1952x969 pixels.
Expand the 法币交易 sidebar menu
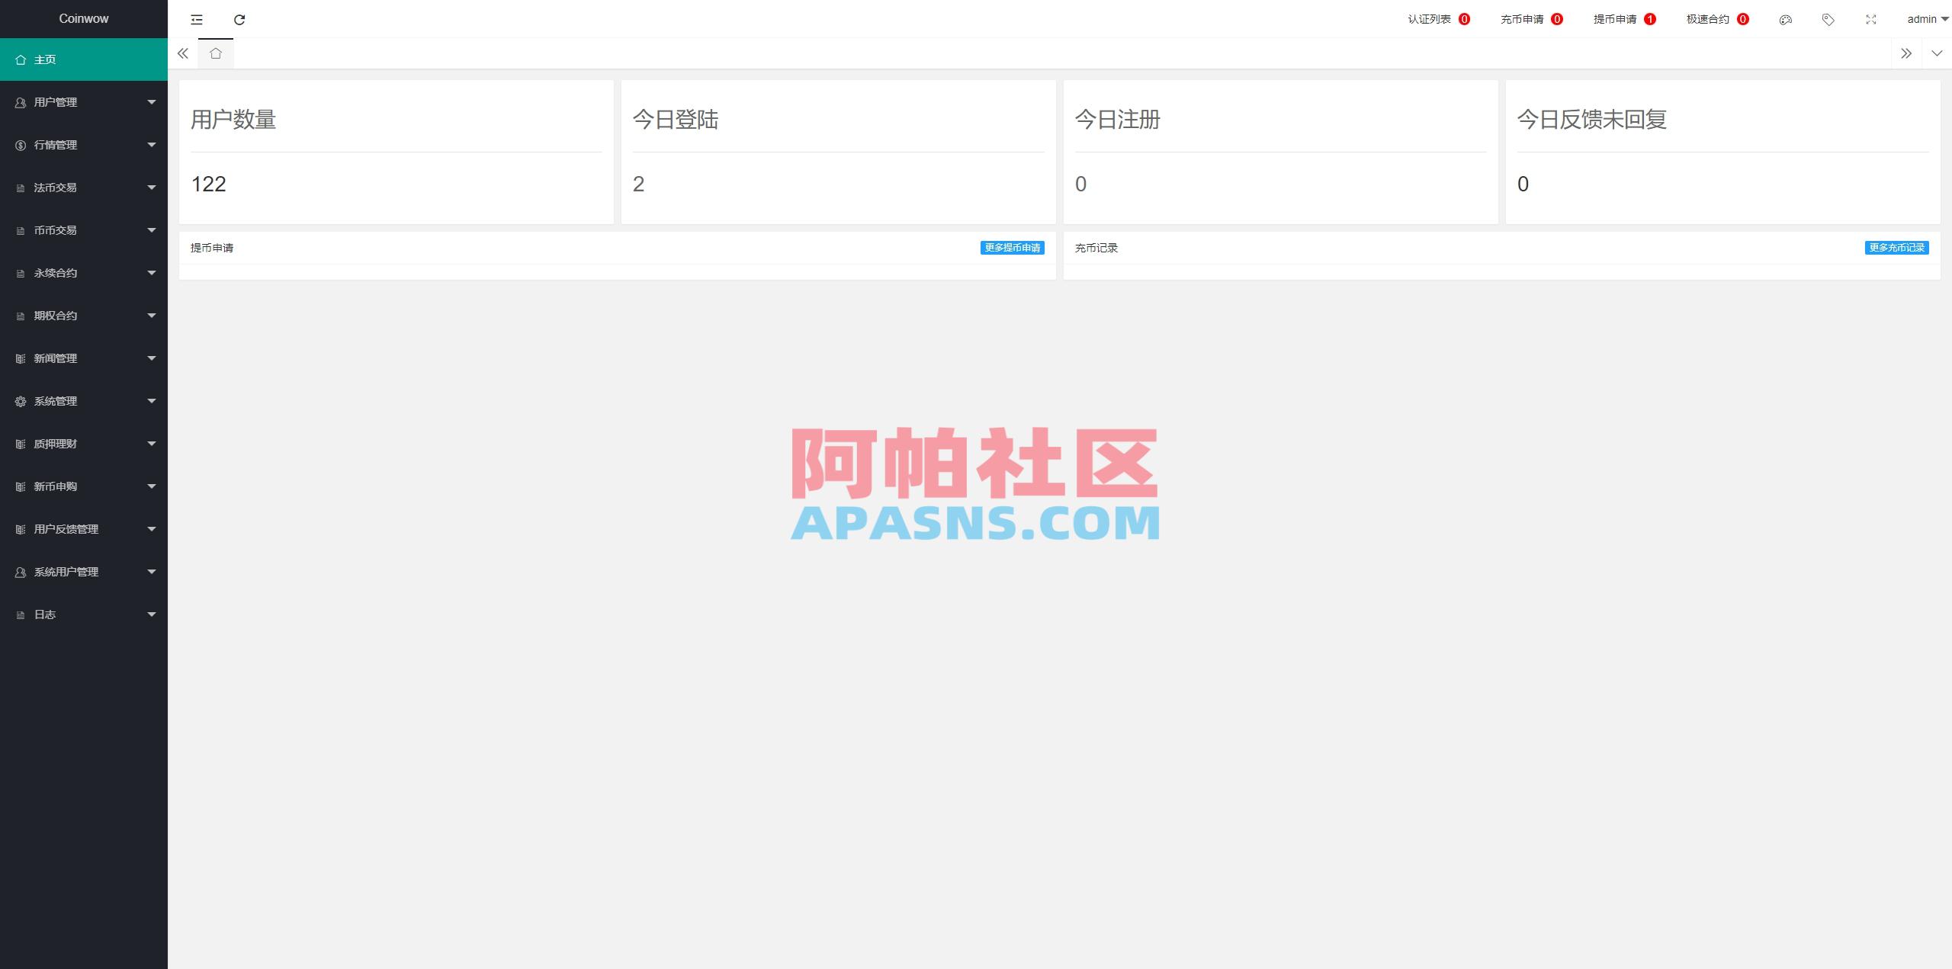click(84, 188)
